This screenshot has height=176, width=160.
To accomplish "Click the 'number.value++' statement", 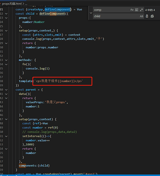I will [38, 140].
